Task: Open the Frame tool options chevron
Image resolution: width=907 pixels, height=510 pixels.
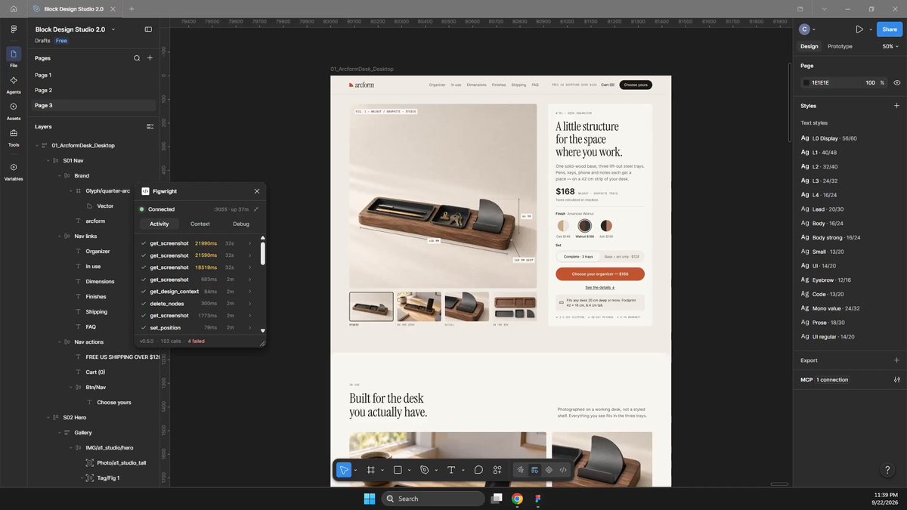Action: point(382,470)
